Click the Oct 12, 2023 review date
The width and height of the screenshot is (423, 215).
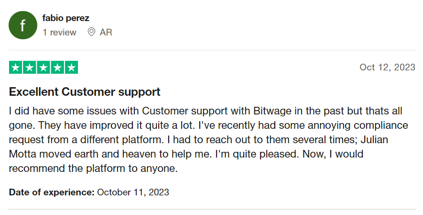[387, 68]
